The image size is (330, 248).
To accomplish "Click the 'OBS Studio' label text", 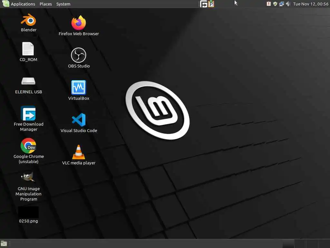I will 79,66.
